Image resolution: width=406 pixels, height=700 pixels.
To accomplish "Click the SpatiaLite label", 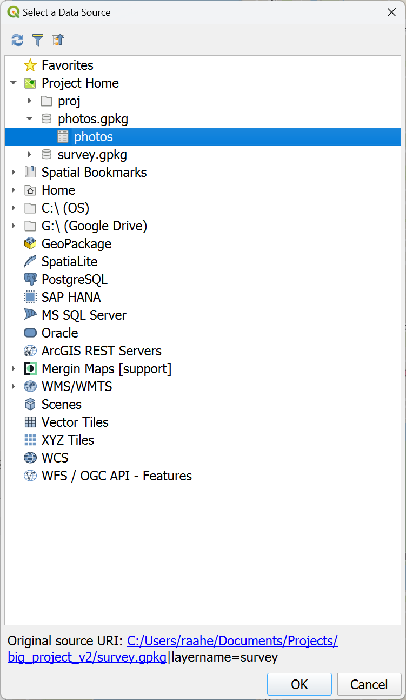I will coord(70,262).
